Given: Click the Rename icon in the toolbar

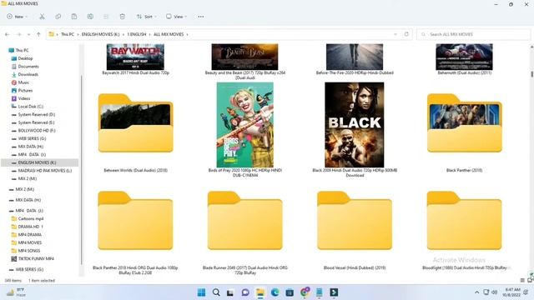Looking at the screenshot, I should [90, 17].
